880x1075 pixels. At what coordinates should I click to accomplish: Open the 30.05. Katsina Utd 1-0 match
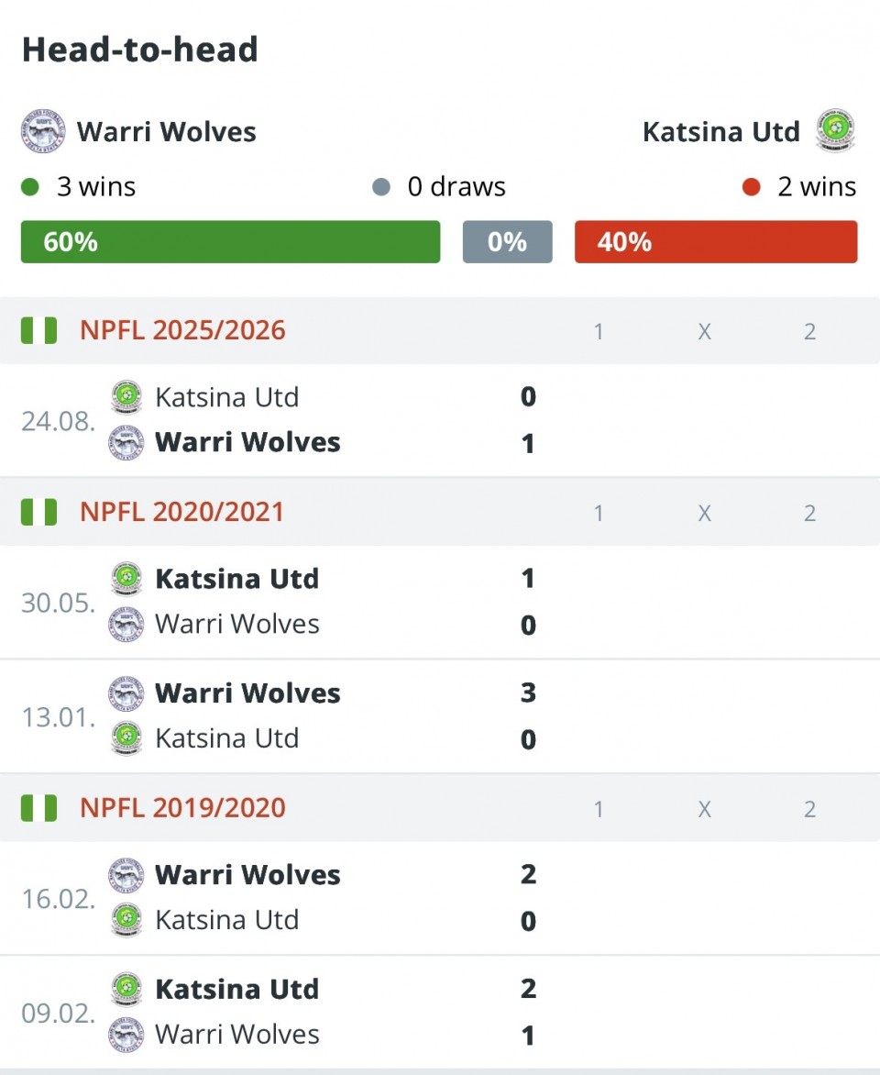(x=321, y=602)
